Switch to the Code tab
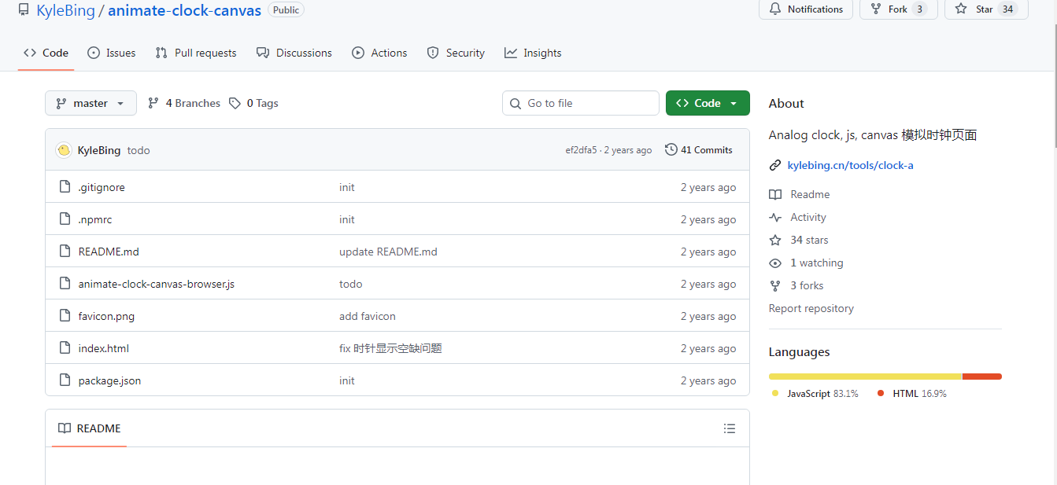The image size is (1057, 485). pyautogui.click(x=46, y=53)
